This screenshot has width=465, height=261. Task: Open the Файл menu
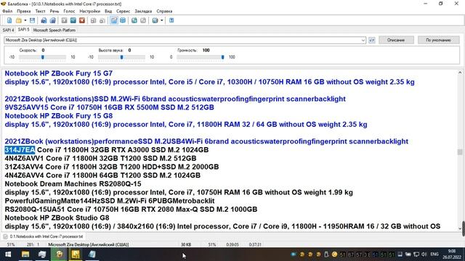click(x=7, y=12)
